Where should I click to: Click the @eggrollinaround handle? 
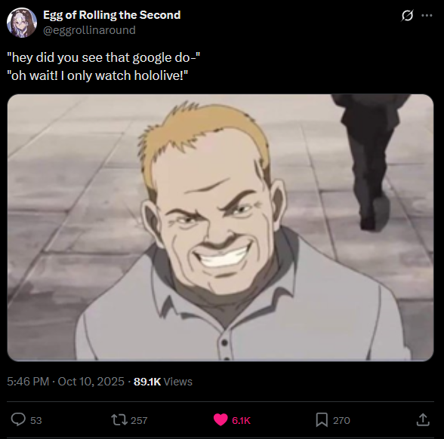tap(89, 30)
